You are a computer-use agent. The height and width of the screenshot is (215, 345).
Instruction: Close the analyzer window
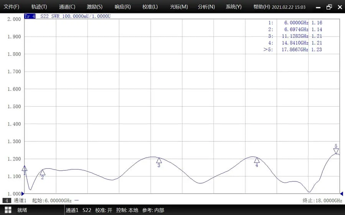pyautogui.click(x=340, y=7)
